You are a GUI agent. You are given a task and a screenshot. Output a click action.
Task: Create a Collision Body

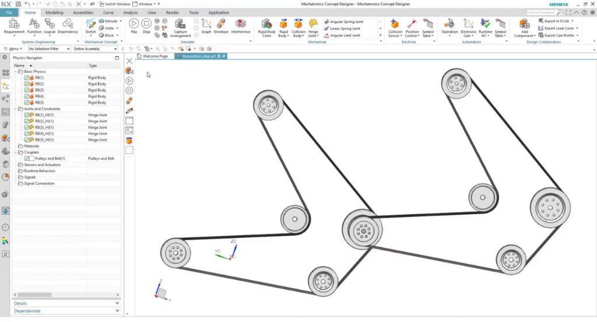[x=298, y=28]
